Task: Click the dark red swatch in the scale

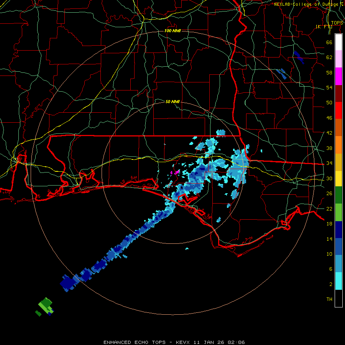Action: pyautogui.click(x=338, y=94)
